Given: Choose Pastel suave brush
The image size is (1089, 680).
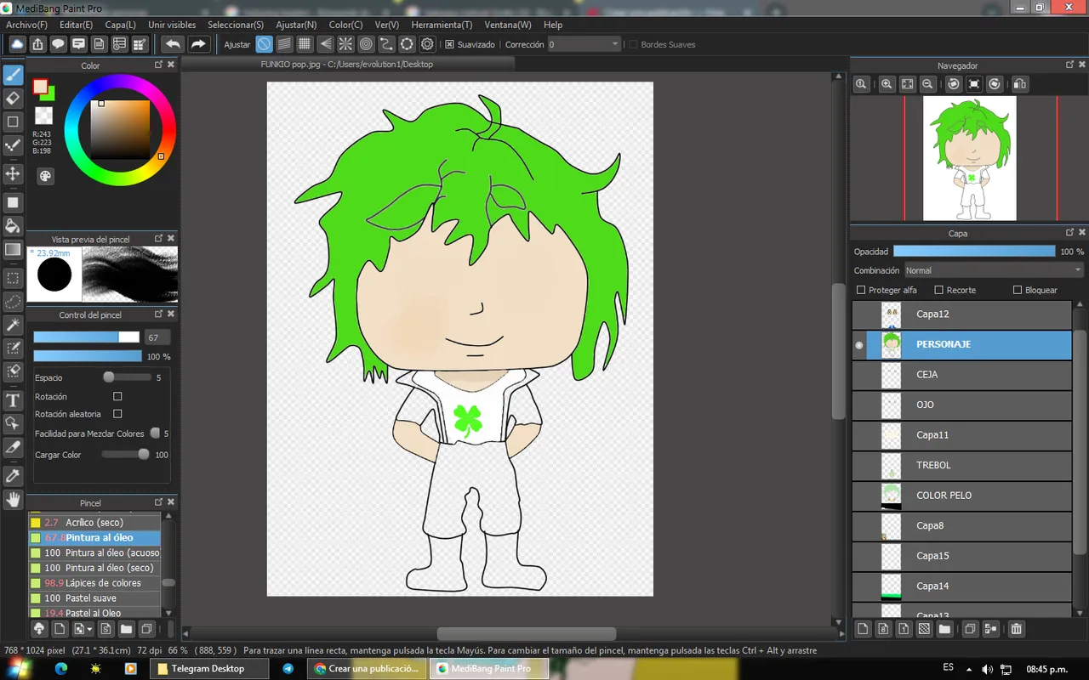Looking at the screenshot, I should point(94,598).
